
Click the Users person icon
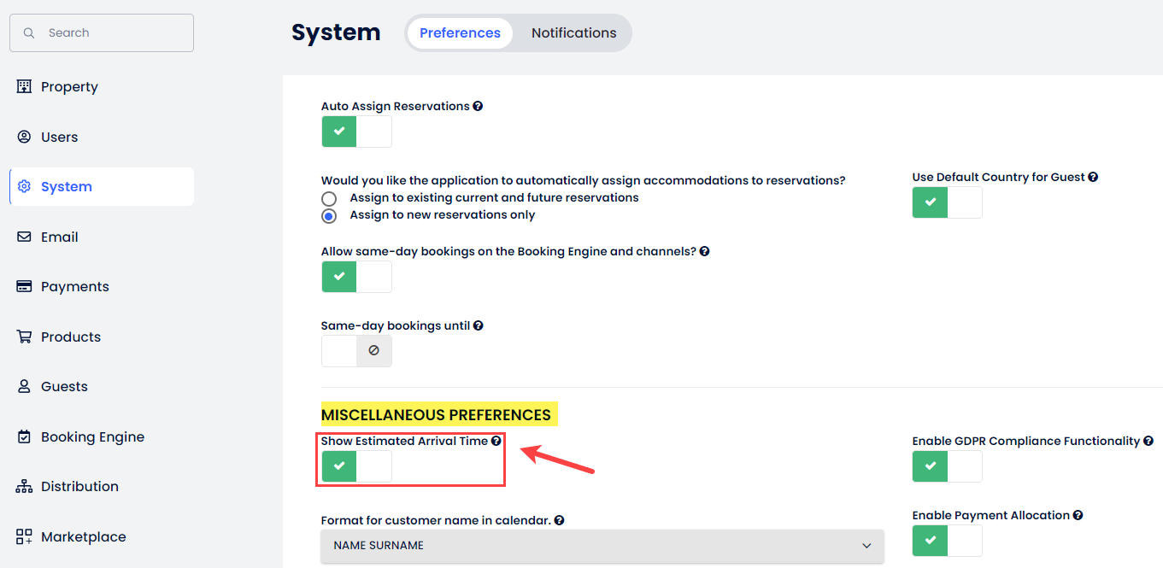coord(24,137)
